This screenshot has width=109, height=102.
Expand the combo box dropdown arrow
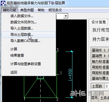coord(66,16)
